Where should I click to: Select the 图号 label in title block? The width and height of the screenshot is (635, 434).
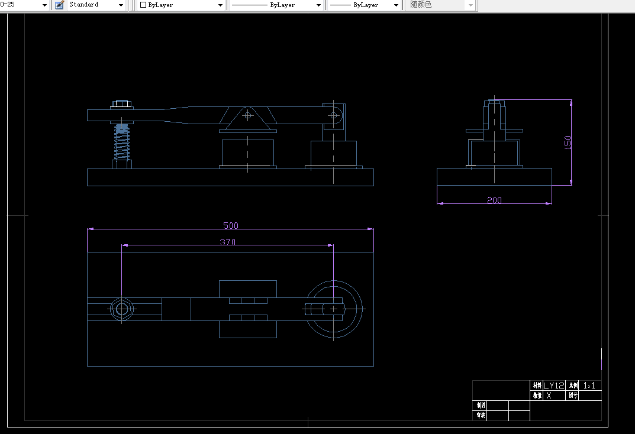573,396
